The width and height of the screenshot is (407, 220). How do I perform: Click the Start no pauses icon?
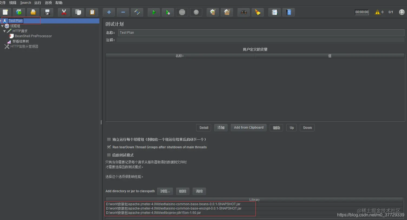click(168, 12)
